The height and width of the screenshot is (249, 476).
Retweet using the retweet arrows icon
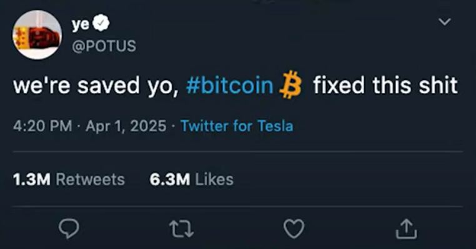(181, 229)
